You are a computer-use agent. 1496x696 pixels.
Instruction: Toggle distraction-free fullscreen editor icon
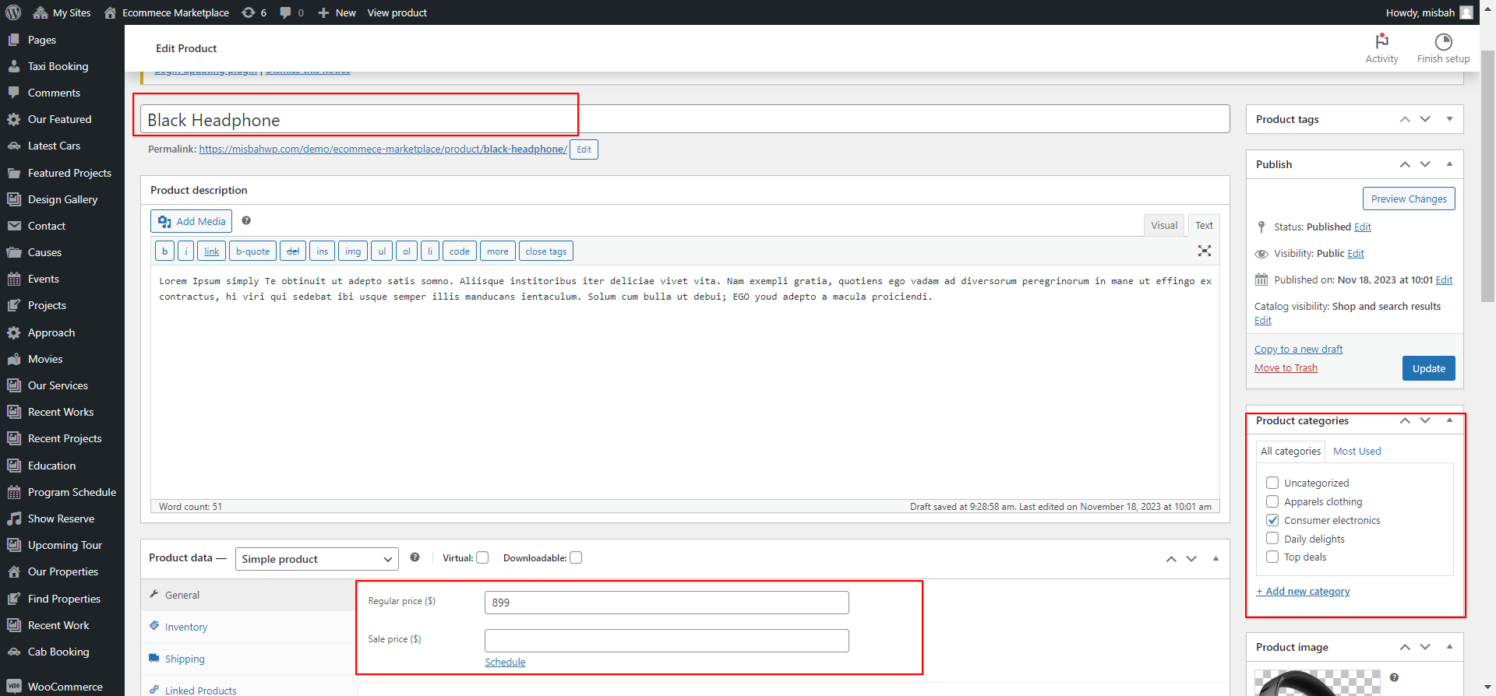[x=1204, y=251]
